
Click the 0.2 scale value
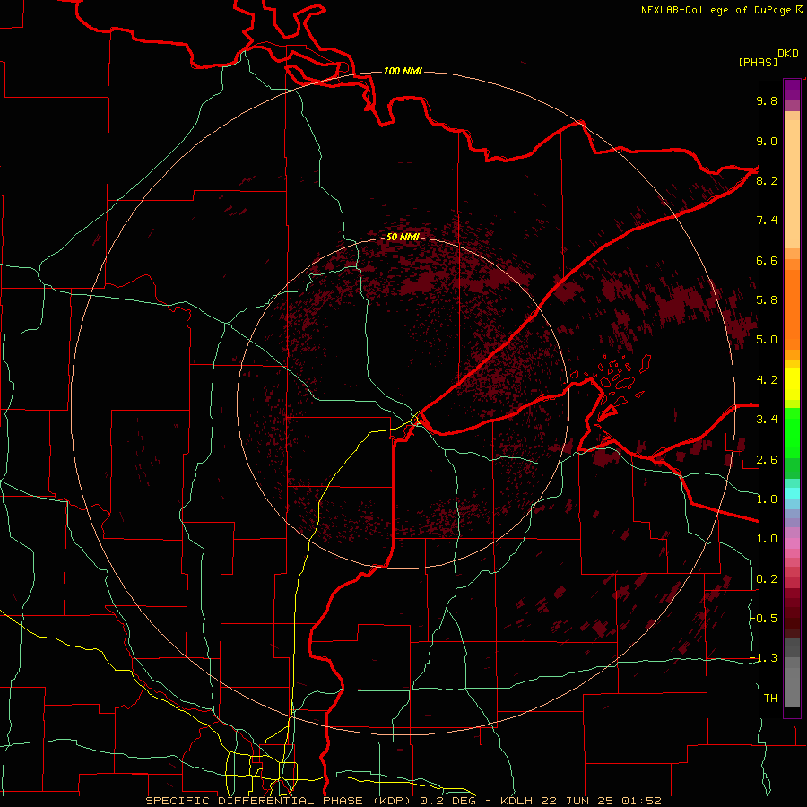tap(767, 579)
